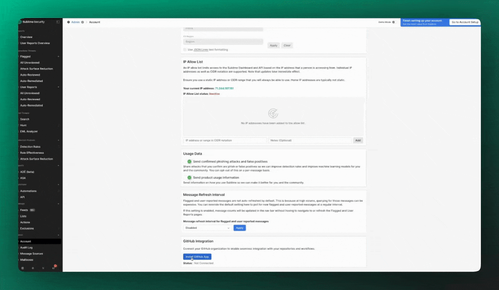This screenshot has width=499, height=290.
Task: Click Apply next to the refresh interval dropdown
Action: 239,228
